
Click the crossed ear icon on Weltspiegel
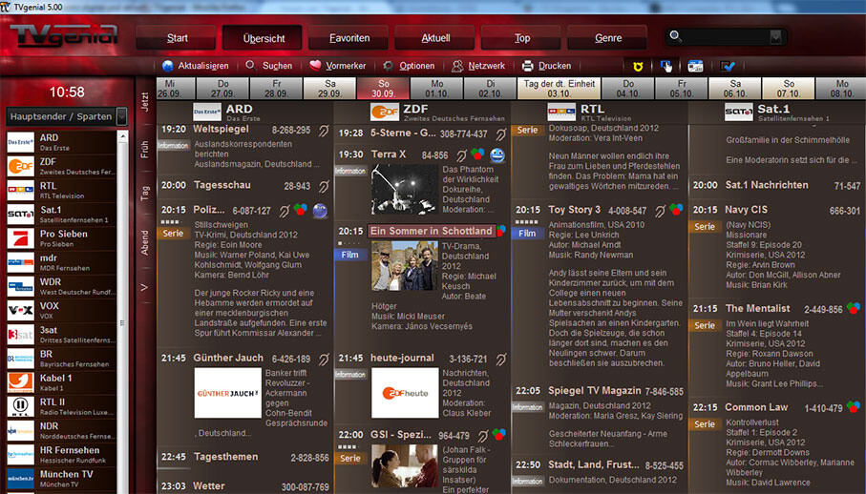[324, 131]
